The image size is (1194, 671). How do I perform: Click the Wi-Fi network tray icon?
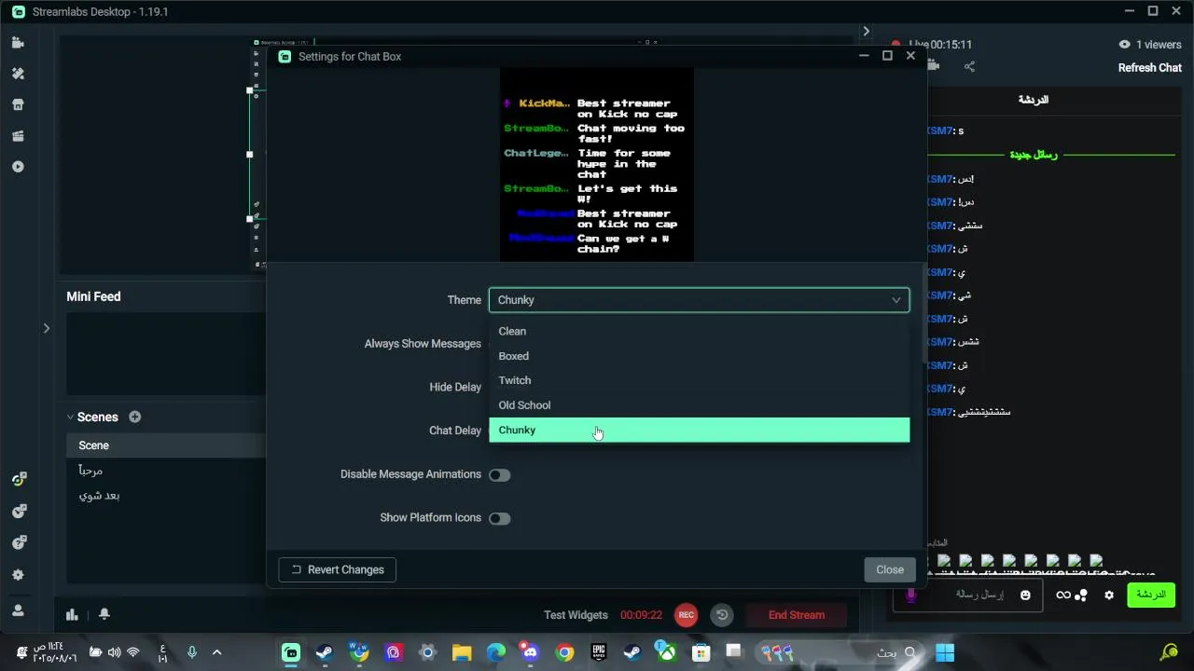[x=132, y=652]
